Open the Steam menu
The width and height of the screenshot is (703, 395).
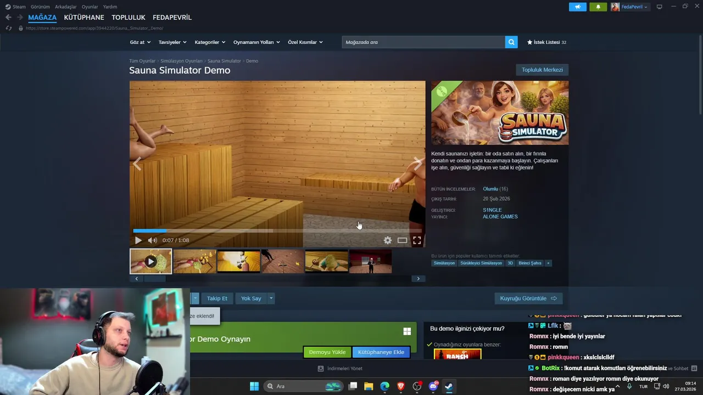pyautogui.click(x=15, y=7)
